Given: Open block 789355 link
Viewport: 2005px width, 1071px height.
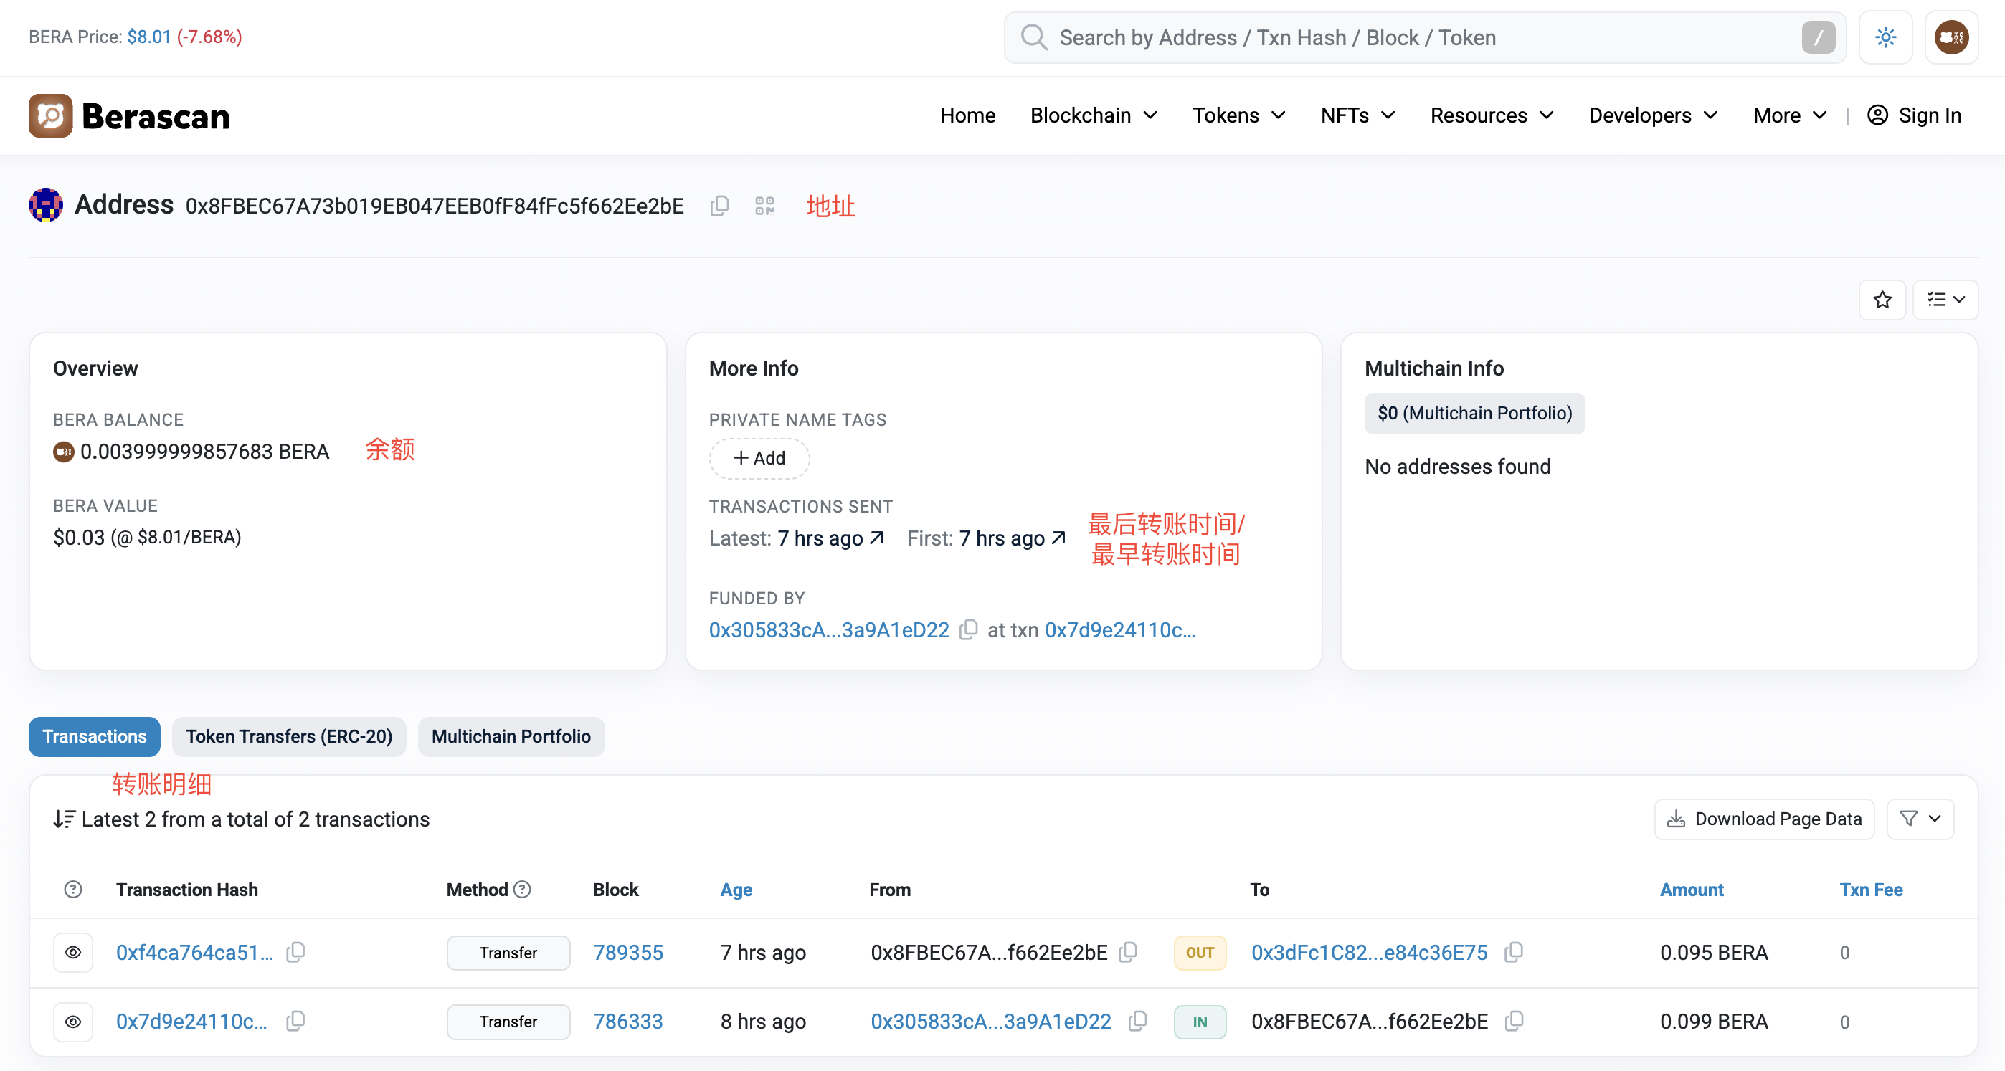Looking at the screenshot, I should (627, 953).
